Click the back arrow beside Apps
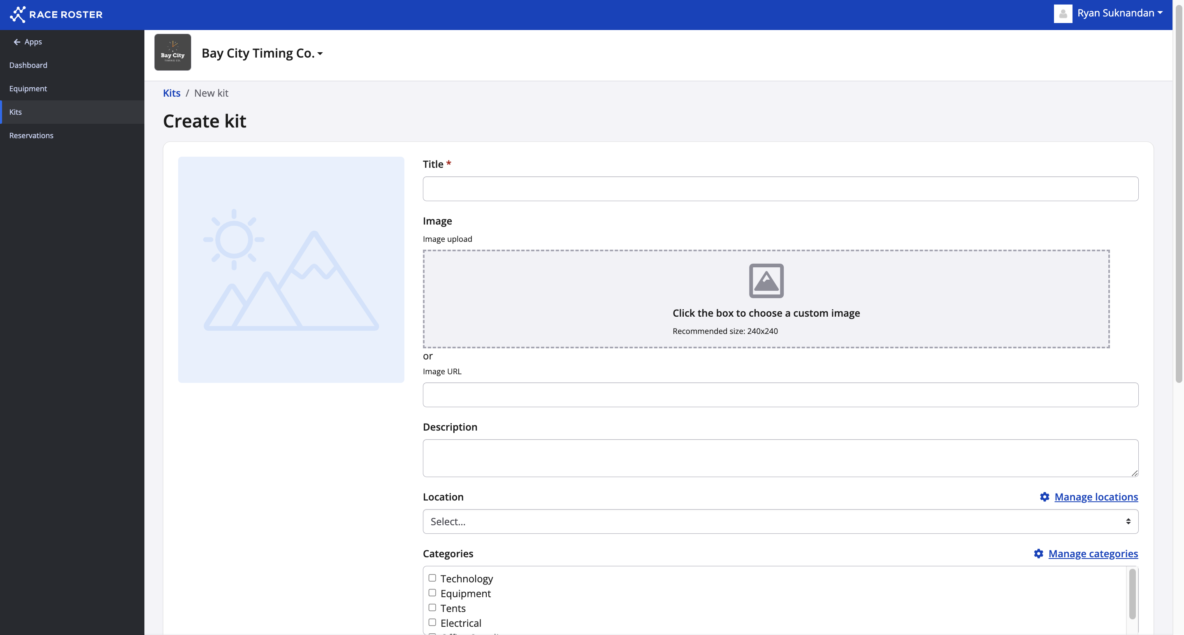The image size is (1184, 635). pyautogui.click(x=17, y=42)
